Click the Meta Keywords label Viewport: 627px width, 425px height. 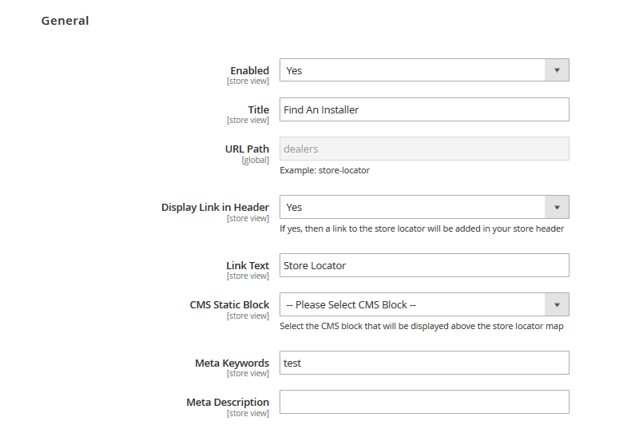pos(232,363)
